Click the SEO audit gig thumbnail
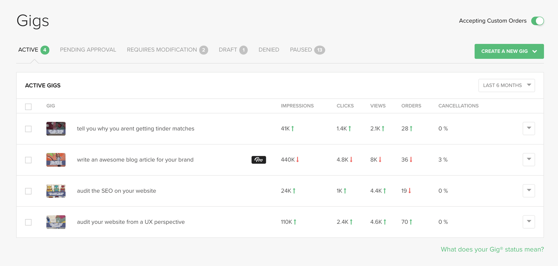This screenshot has height=266, width=558. pos(56,191)
